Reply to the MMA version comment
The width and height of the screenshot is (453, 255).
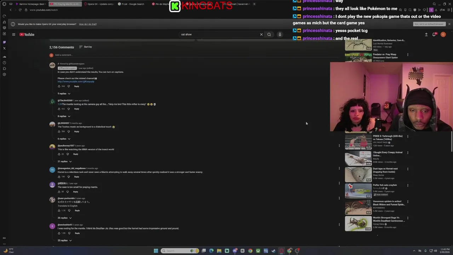point(76,154)
